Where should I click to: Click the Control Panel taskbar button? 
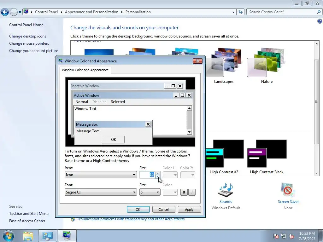pos(48,236)
